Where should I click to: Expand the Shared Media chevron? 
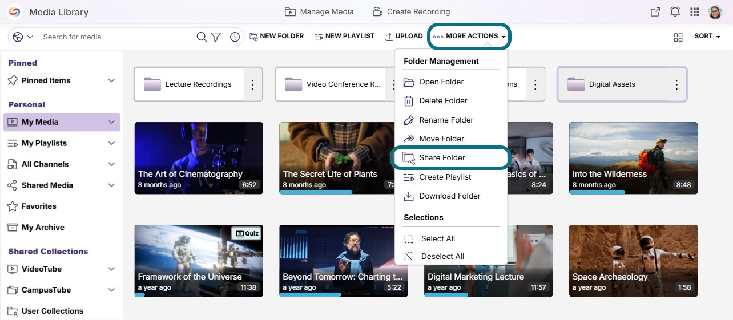click(111, 185)
